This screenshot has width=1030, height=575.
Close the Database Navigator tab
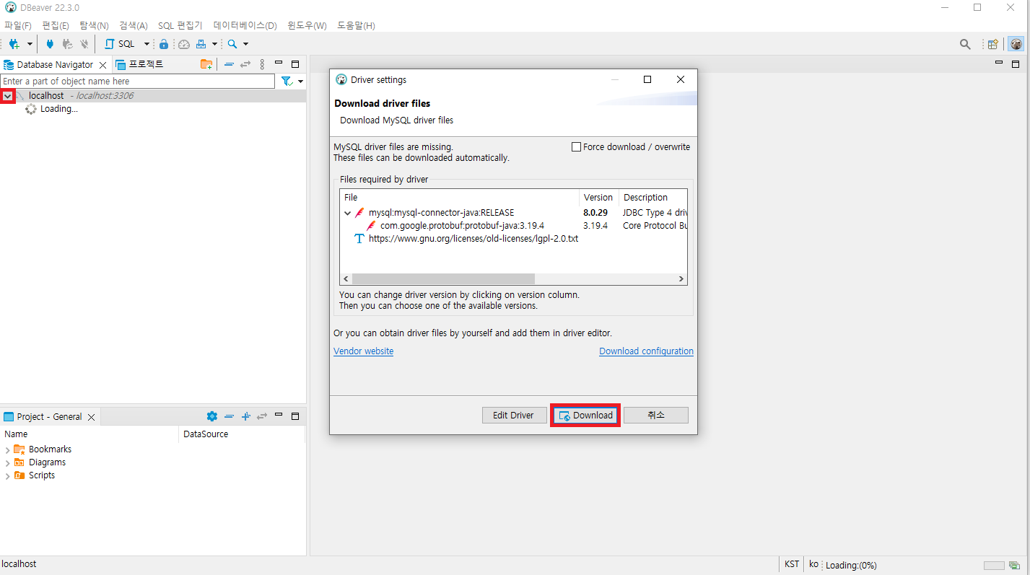[x=102, y=65]
